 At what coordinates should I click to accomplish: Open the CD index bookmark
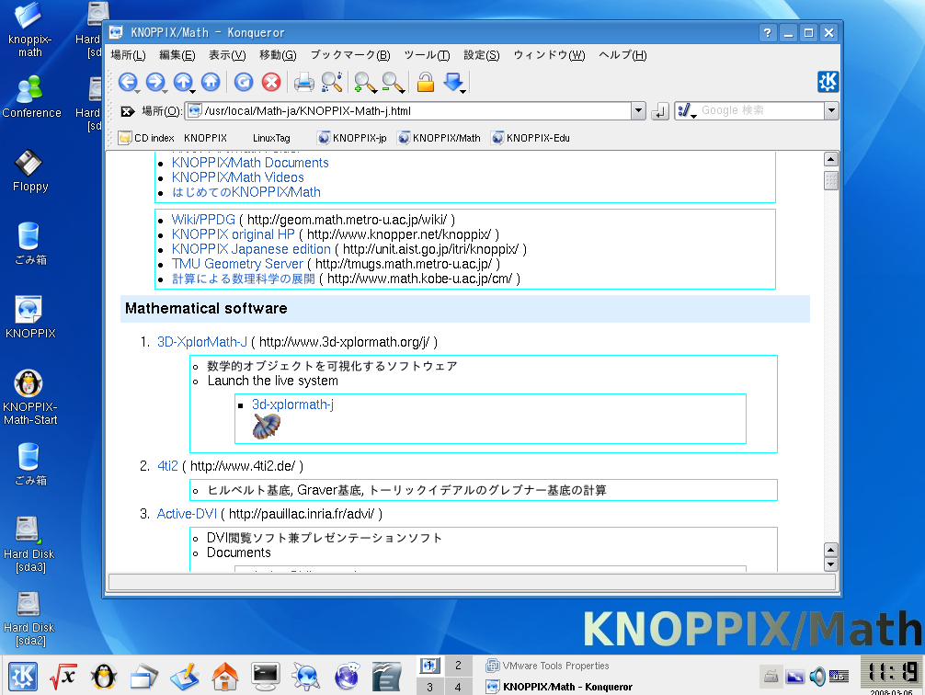146,138
